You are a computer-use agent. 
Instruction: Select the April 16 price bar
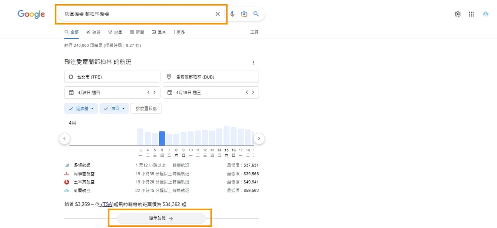point(233,136)
